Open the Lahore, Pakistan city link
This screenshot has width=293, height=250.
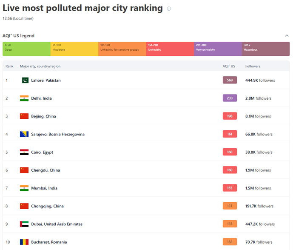[46, 80]
